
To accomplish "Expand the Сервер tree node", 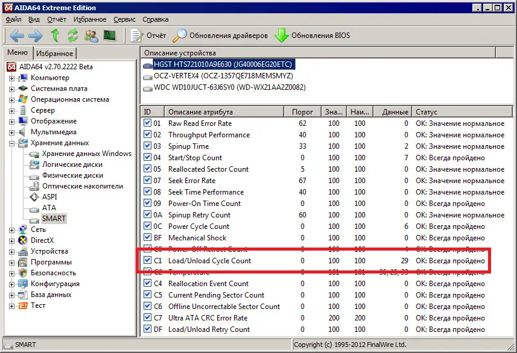I will click(12, 111).
